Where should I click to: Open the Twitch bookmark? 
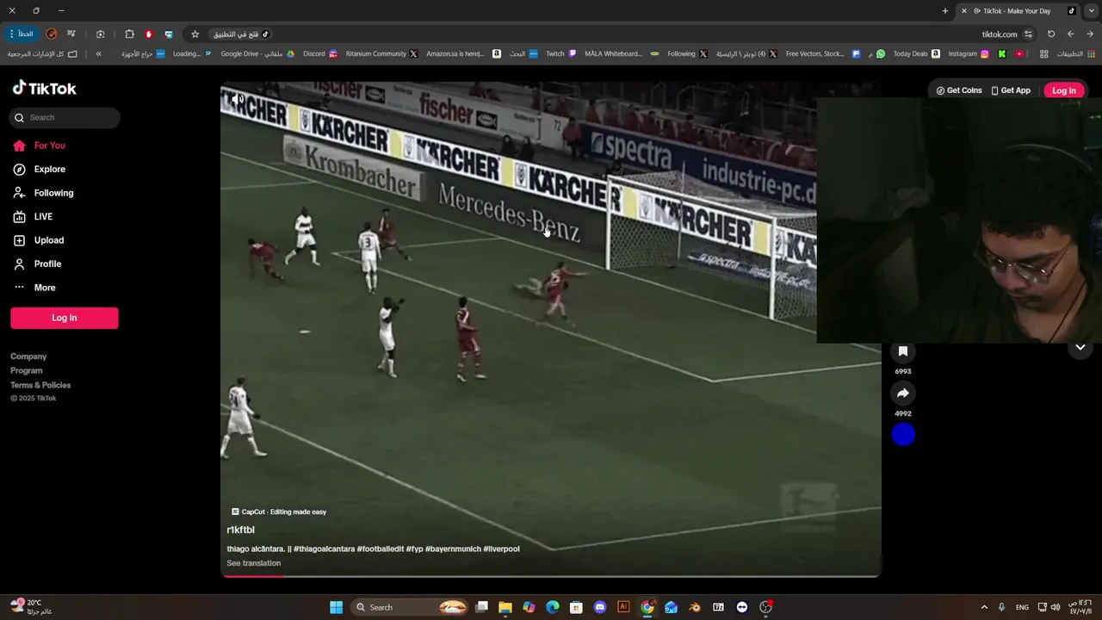pos(561,53)
